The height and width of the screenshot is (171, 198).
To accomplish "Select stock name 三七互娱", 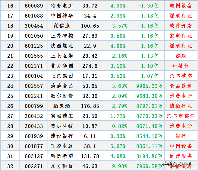I will [x=62, y=56].
